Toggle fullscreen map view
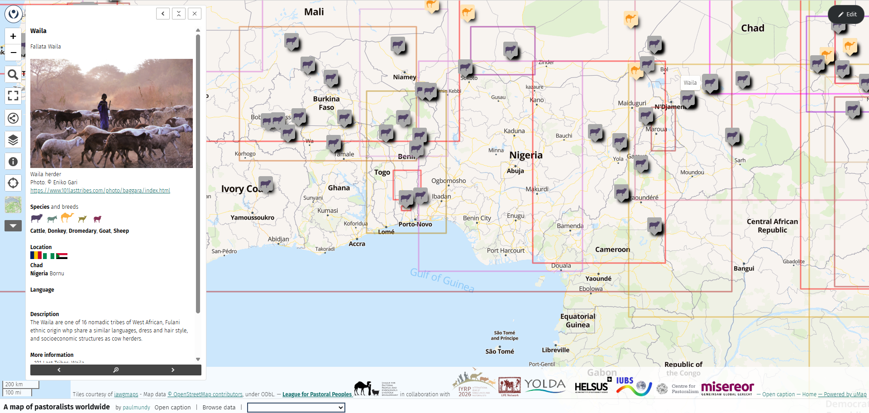Screen dimensions: 869x413 (13, 95)
